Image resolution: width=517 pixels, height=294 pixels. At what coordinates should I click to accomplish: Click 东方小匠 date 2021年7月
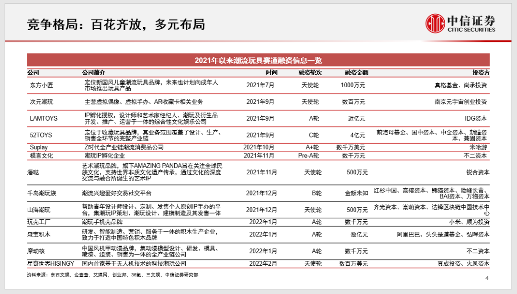click(260, 85)
